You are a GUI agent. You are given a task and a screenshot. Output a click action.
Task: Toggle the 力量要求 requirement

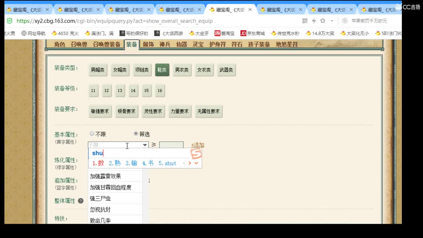179,111
